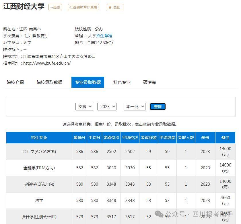Open the 招生章程 link
The image size is (241, 224).
104,36
